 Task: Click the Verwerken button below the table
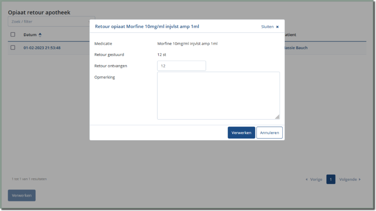click(22, 195)
